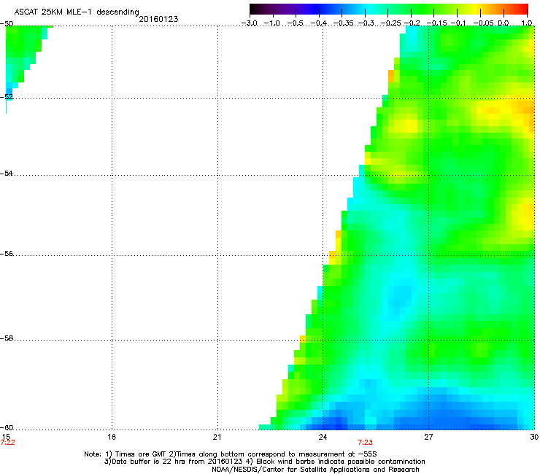Viewport: 540px width, 474px height.
Task: Click the -60 latitude axis label
Action: point(7,428)
